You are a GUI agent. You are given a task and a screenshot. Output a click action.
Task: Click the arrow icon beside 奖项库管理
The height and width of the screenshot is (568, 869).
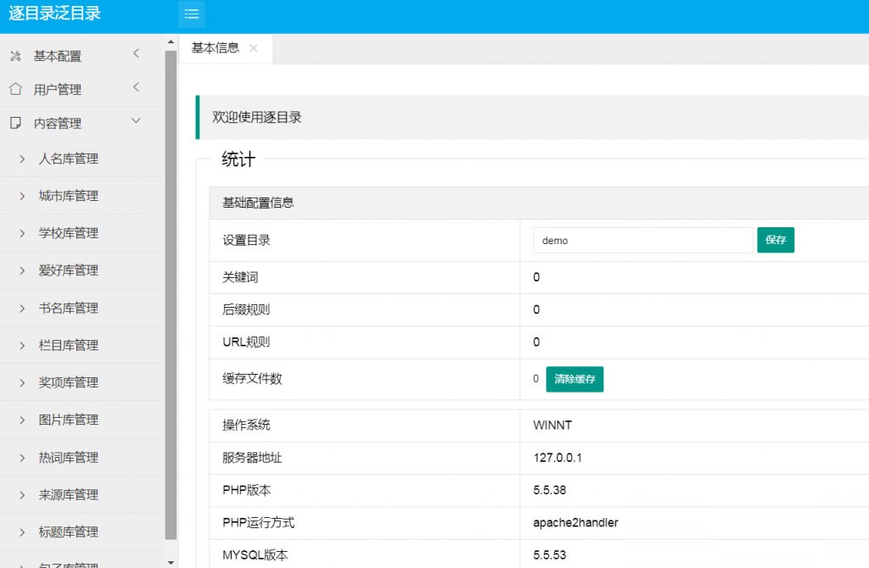[x=23, y=381]
